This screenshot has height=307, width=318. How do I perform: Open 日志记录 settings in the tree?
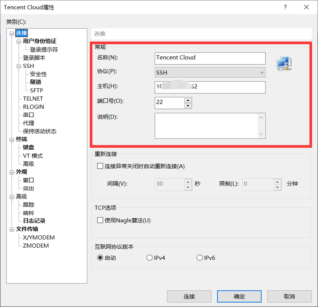pos(34,221)
